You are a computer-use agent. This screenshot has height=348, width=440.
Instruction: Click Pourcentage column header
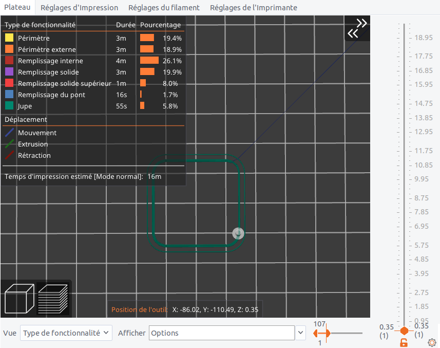coord(161,25)
